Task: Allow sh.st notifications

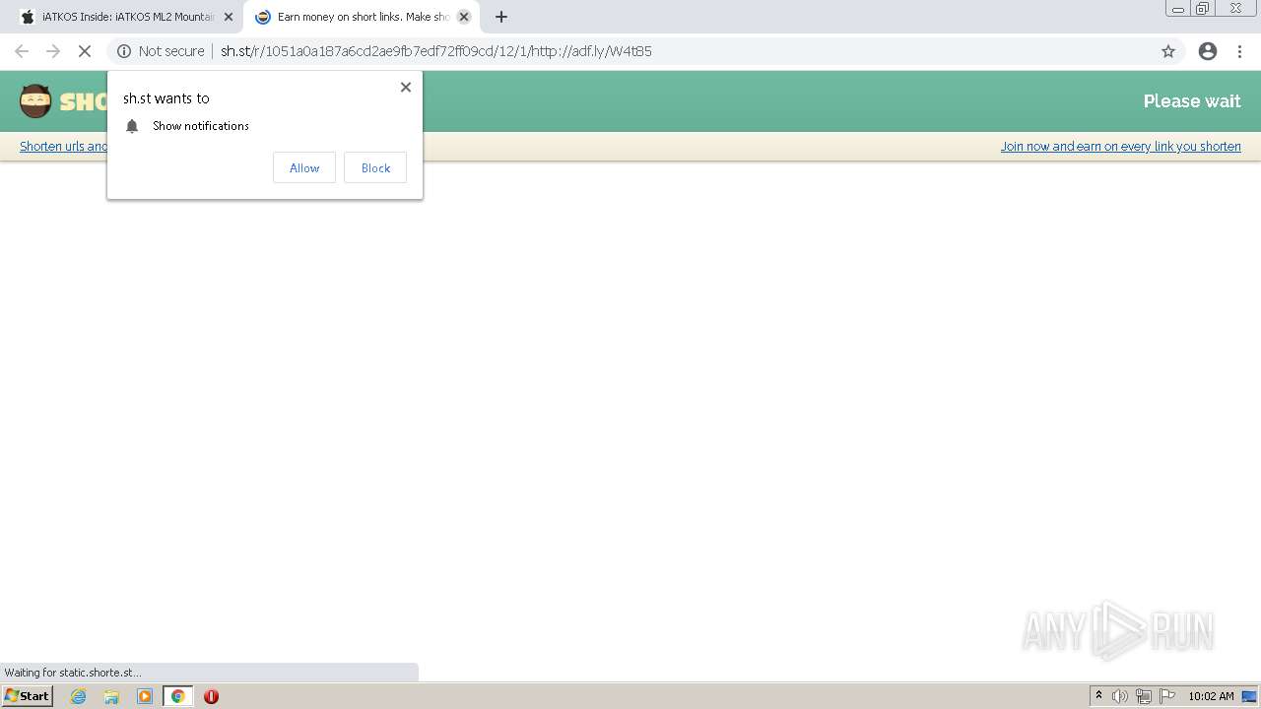Action: 304,167
